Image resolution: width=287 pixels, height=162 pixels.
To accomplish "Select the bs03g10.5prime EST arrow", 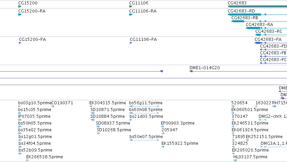I will click(20, 106).
